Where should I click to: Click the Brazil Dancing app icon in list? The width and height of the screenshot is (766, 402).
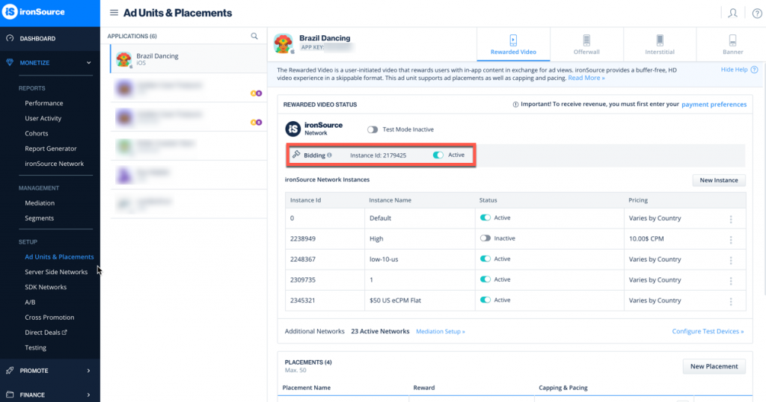tap(124, 60)
